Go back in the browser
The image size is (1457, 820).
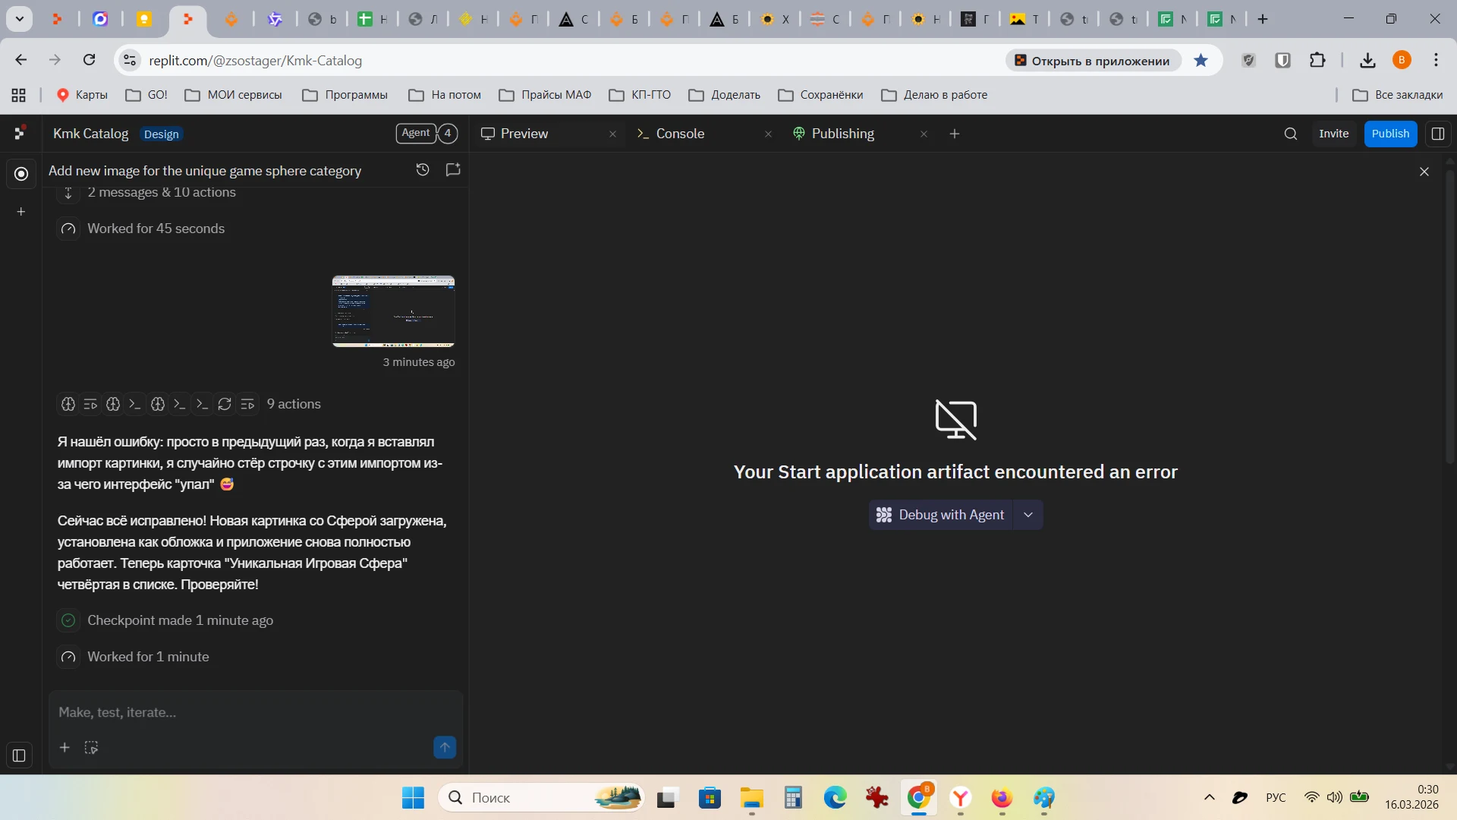point(21,60)
